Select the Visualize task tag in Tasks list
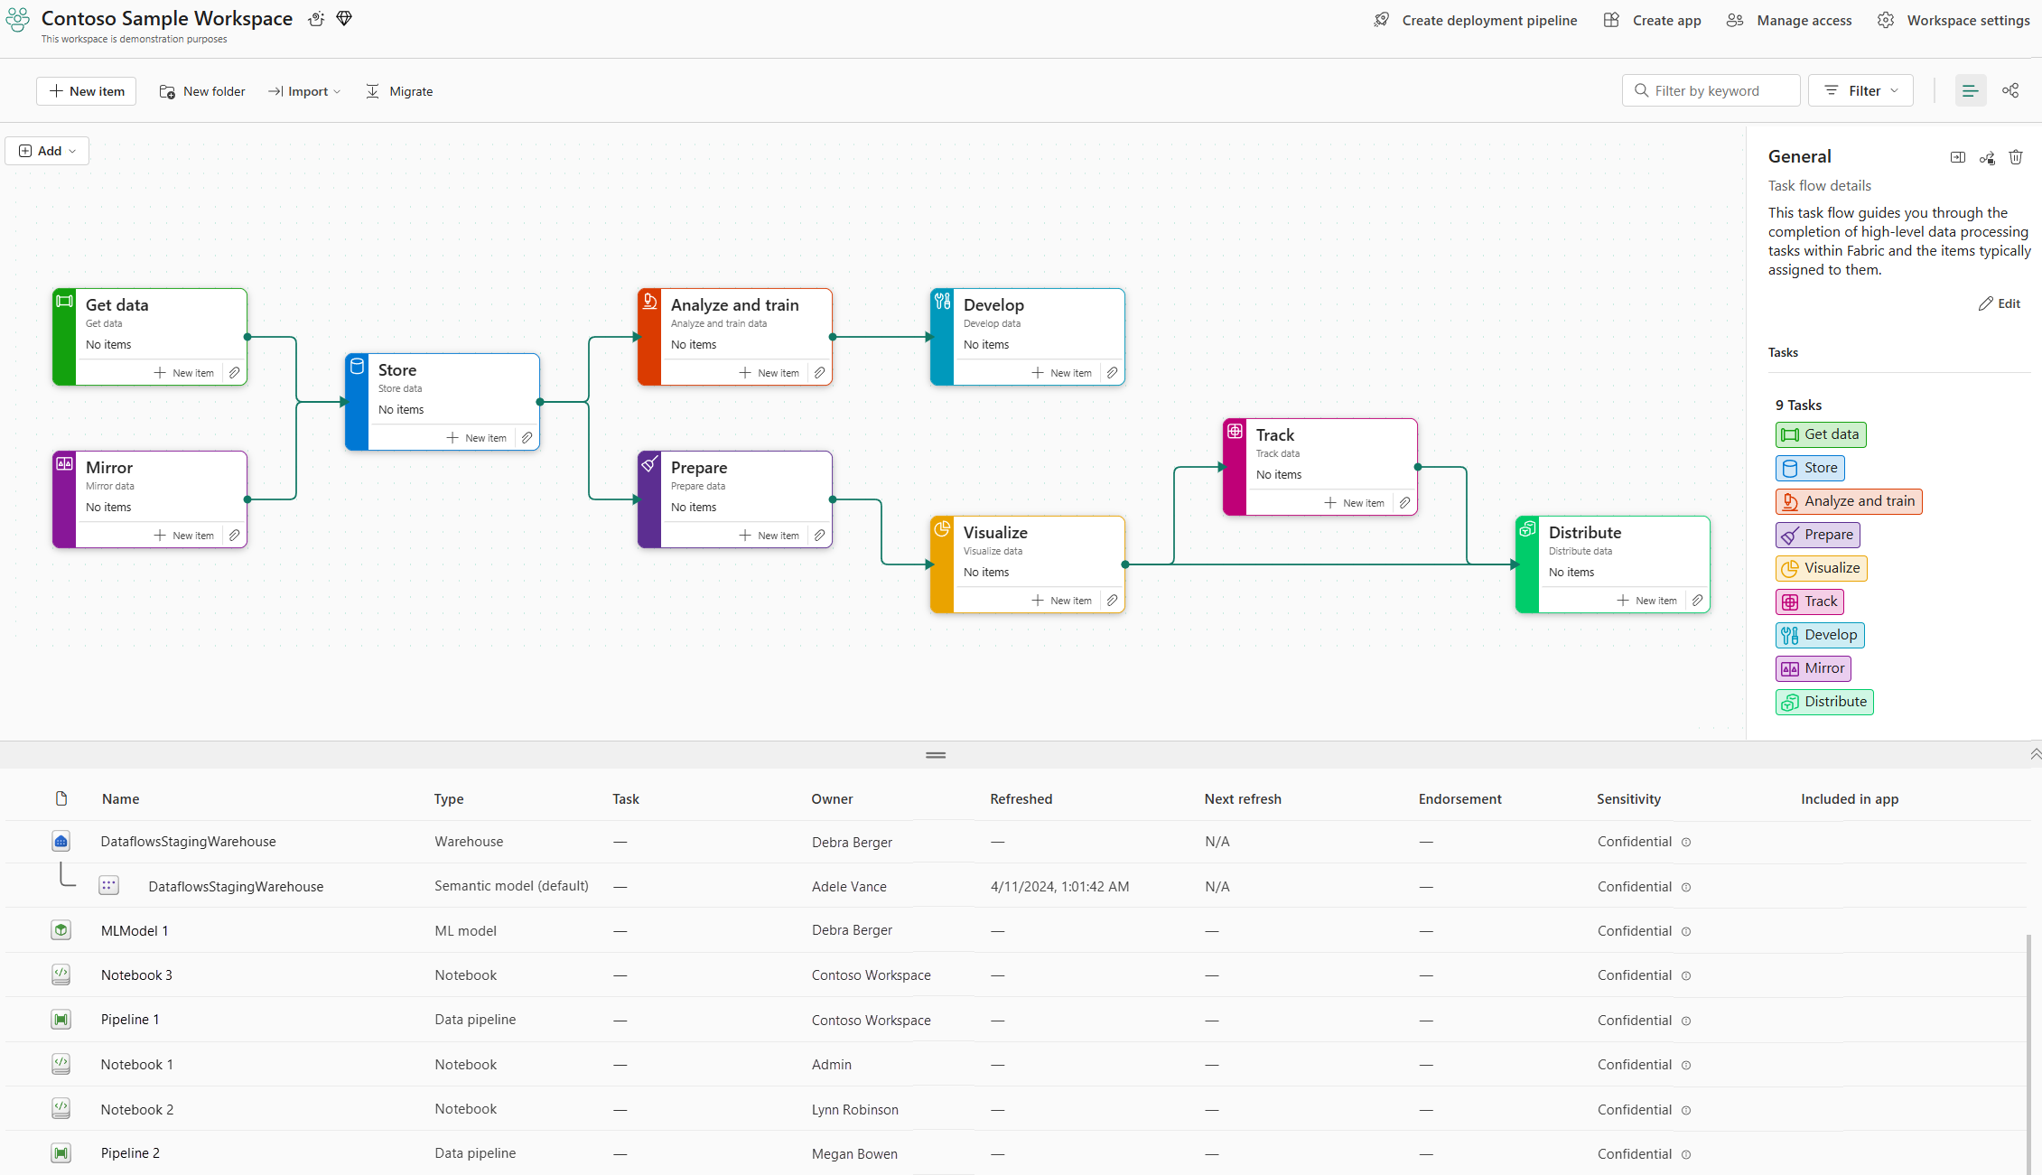The image size is (2042, 1175). point(1821,568)
